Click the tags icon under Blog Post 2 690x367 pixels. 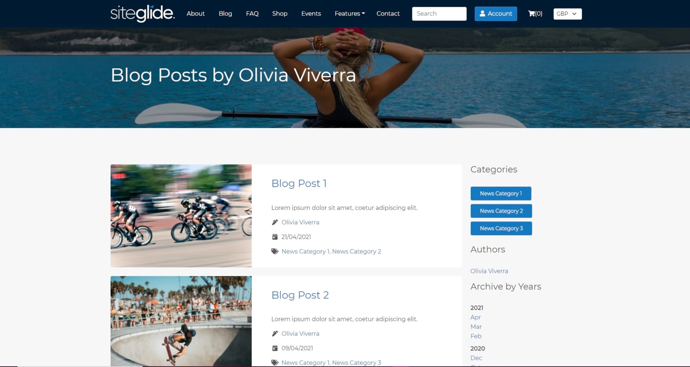click(275, 363)
